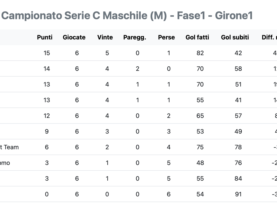The image size is (277, 208).
Task: Click the 15 points cell in first row
Action: pyautogui.click(x=47, y=53)
